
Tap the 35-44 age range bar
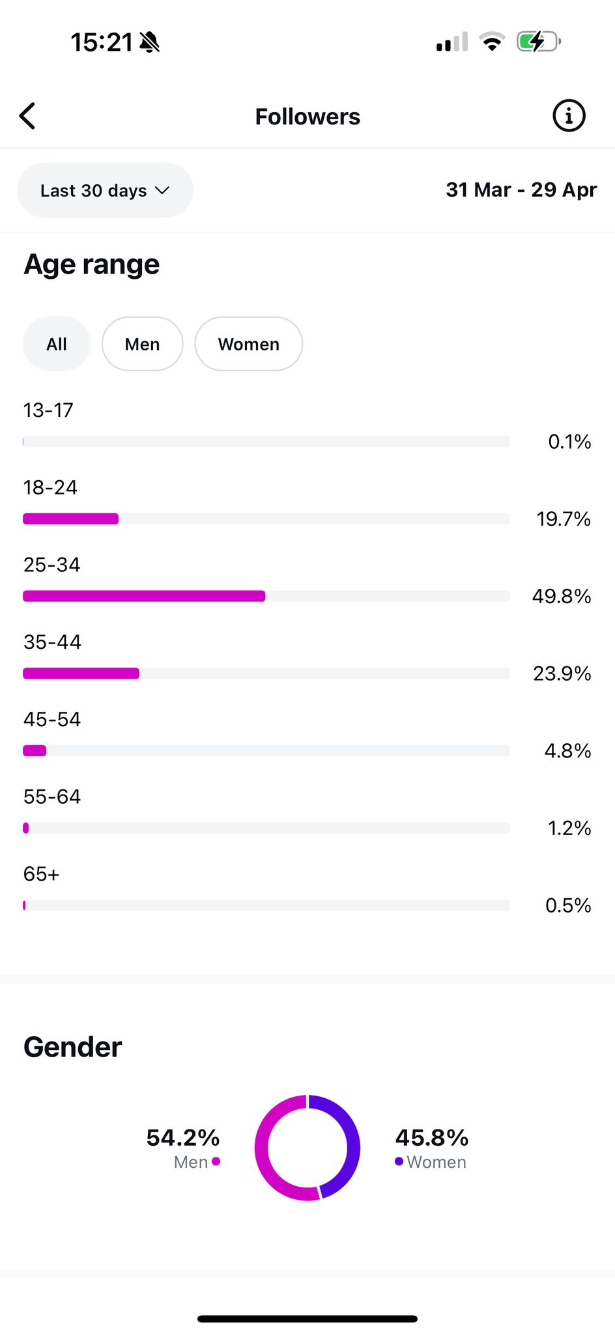click(x=266, y=673)
